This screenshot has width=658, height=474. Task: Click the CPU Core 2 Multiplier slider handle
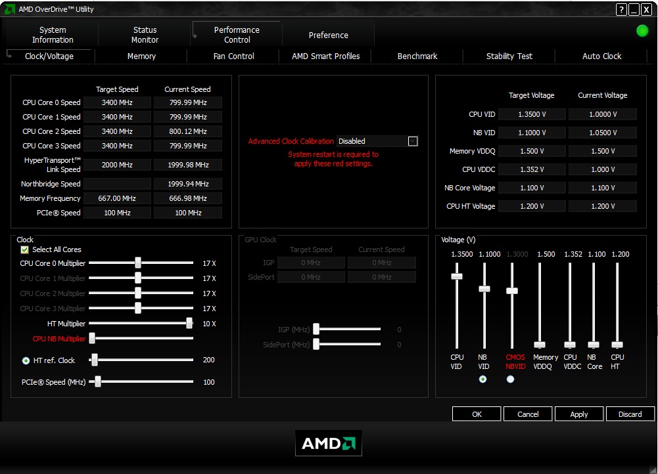[138, 293]
